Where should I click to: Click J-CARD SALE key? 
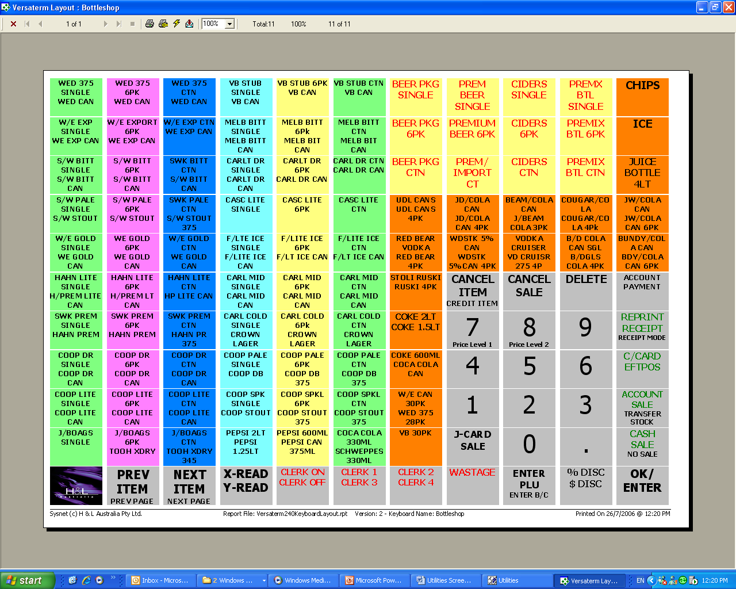tap(473, 446)
